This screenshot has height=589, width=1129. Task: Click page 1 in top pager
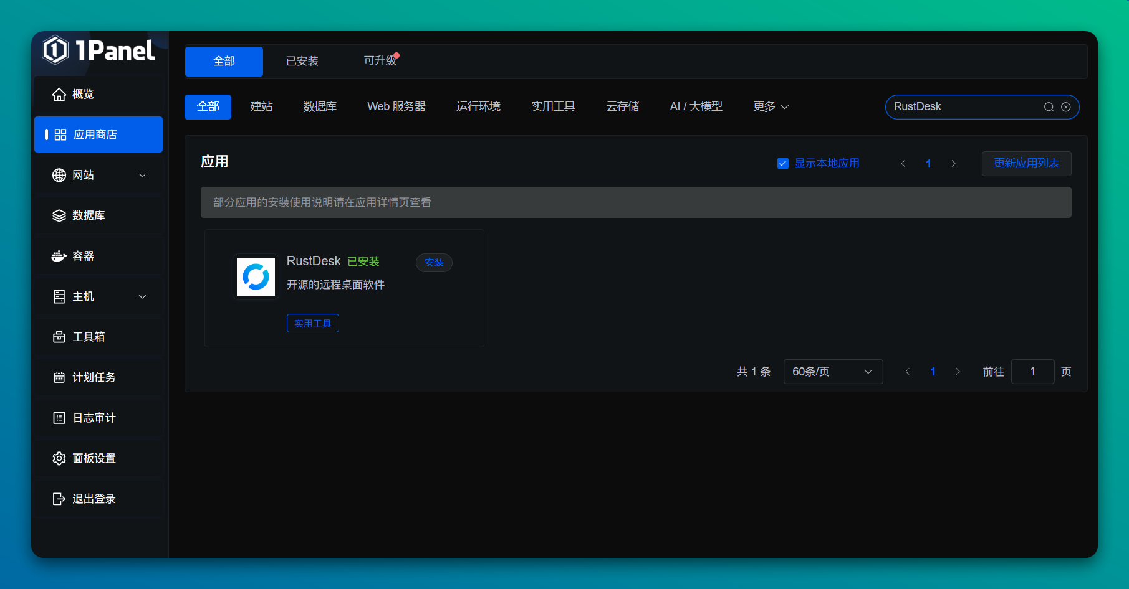(x=928, y=164)
